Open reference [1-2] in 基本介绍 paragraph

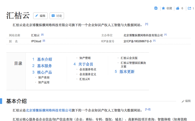(148, 109)
